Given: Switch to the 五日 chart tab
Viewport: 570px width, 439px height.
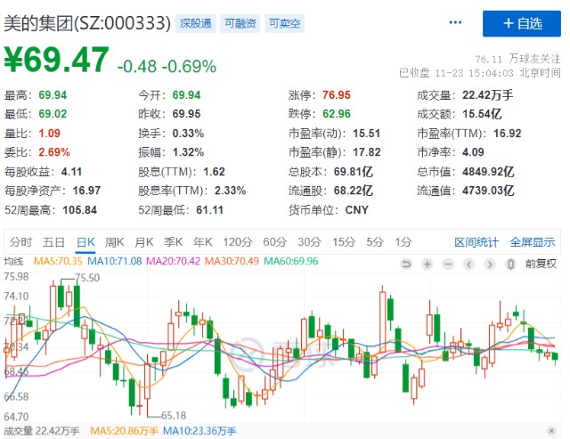Looking at the screenshot, I should (x=53, y=242).
